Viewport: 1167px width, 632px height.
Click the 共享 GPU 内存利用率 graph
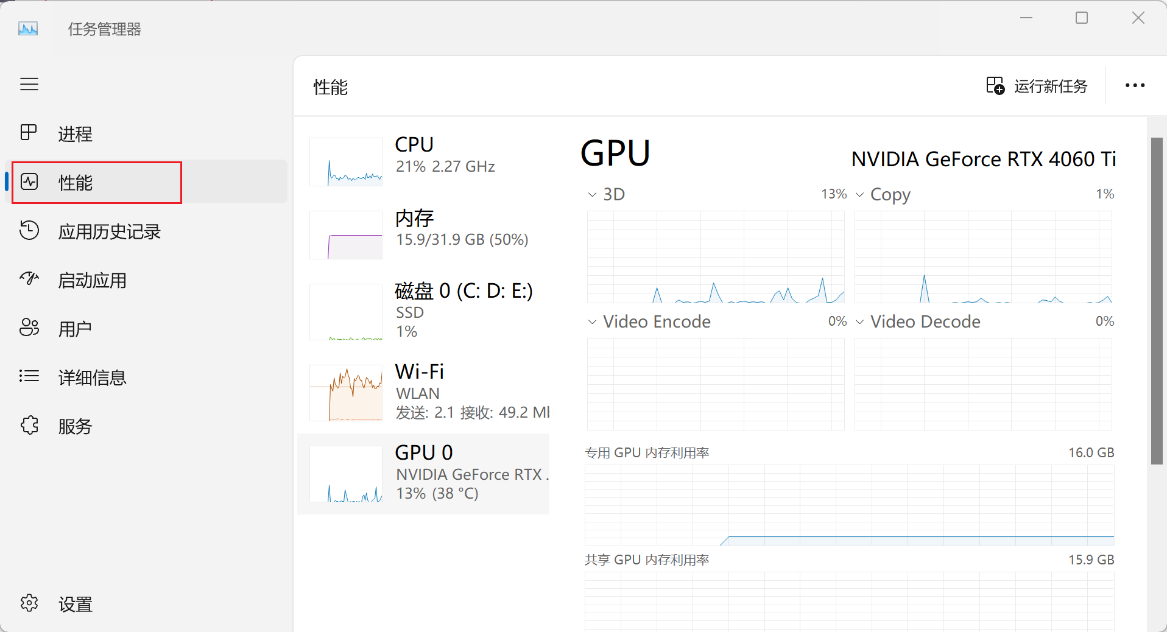(850, 602)
